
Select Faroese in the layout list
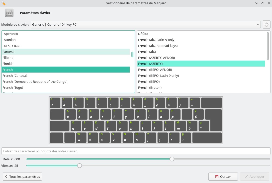point(66,52)
